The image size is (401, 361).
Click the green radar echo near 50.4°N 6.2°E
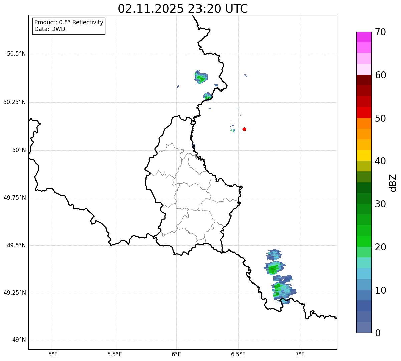click(x=201, y=77)
